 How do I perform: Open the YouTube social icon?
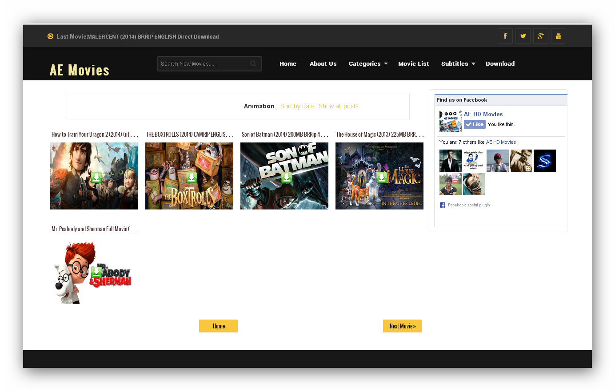coord(559,36)
